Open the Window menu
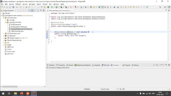This screenshot has height=96, width=171. (56, 4)
